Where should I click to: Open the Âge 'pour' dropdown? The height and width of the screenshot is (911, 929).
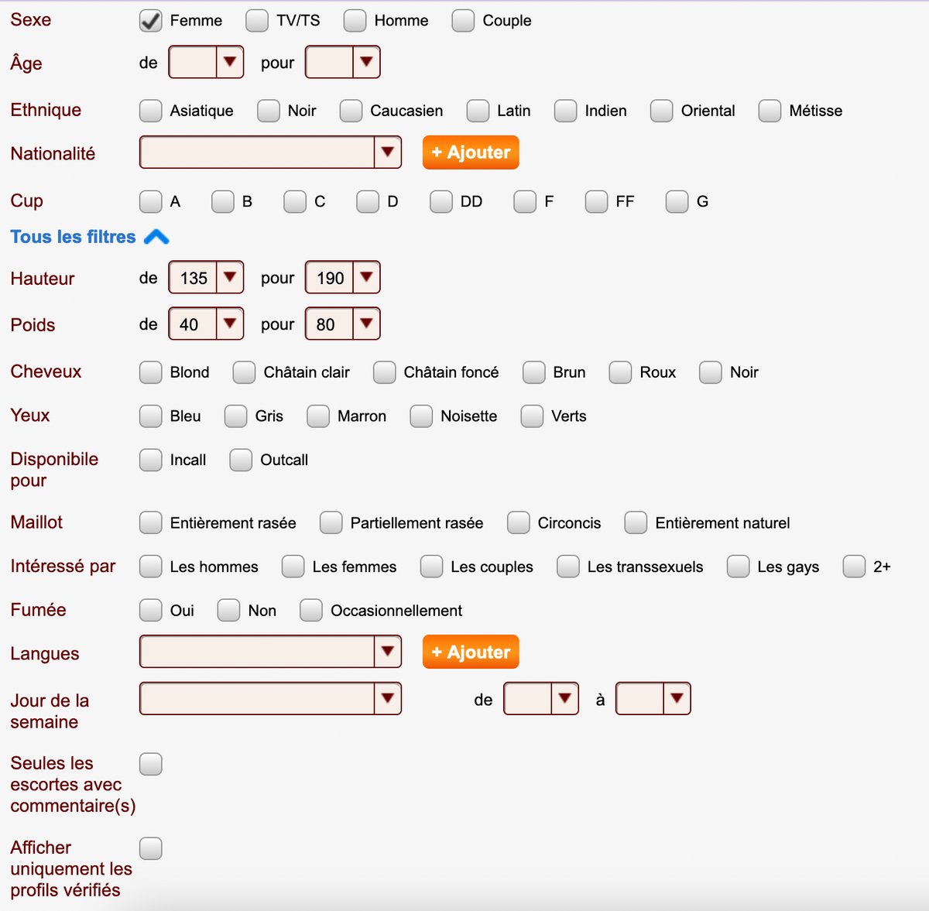point(343,62)
